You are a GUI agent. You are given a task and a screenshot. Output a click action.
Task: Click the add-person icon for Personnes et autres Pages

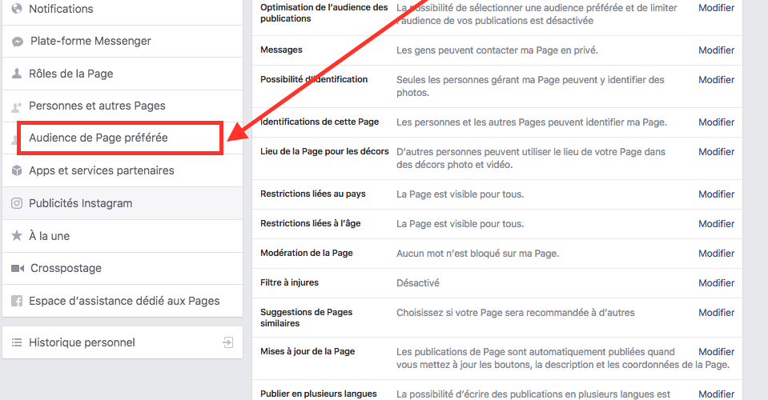point(17,106)
